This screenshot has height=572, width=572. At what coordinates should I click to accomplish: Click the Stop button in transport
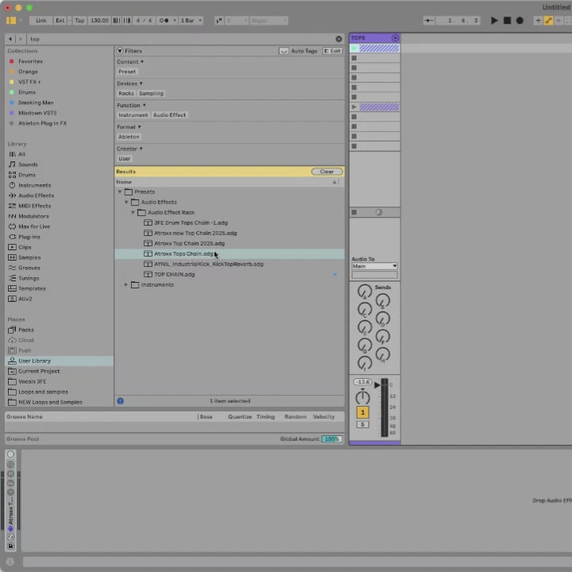tap(508, 21)
